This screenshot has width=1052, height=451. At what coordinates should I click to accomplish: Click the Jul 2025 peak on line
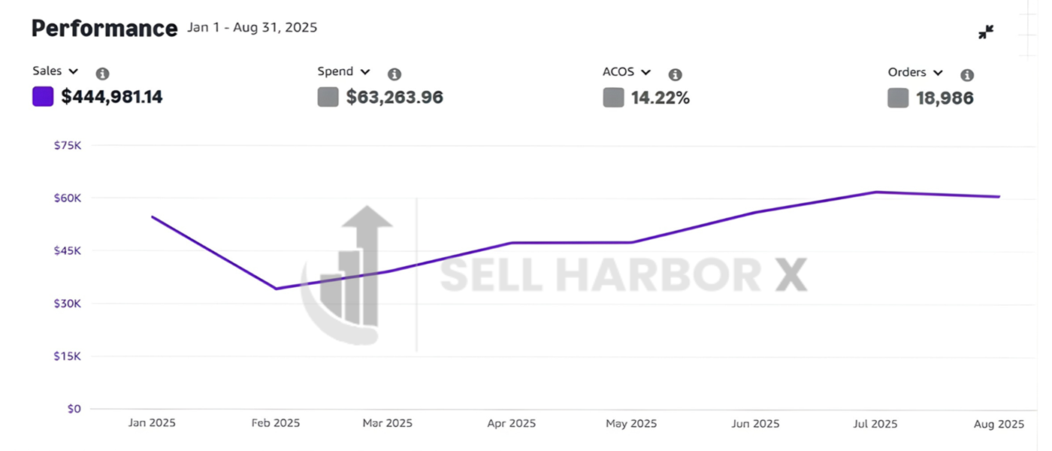[x=876, y=192]
